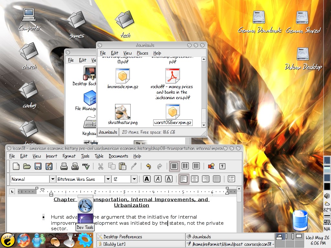Select two column layout button
This screenshot has width=331, height=248.
(185, 166)
